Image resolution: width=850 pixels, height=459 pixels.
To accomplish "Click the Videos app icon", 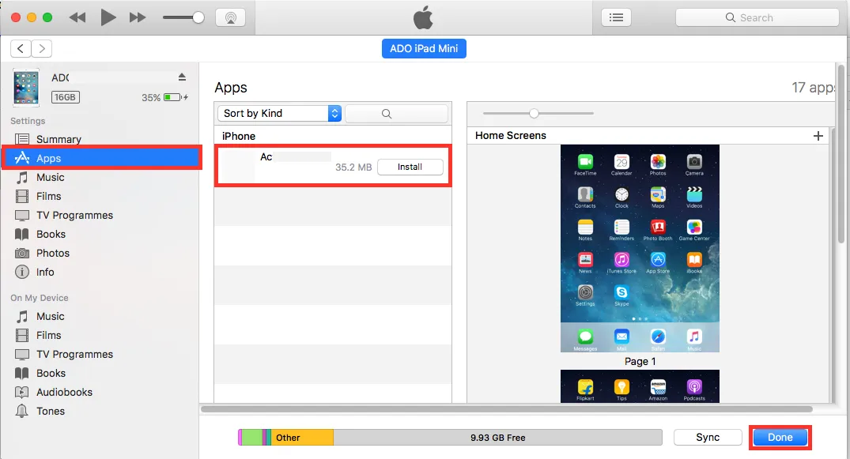I will point(694,194).
